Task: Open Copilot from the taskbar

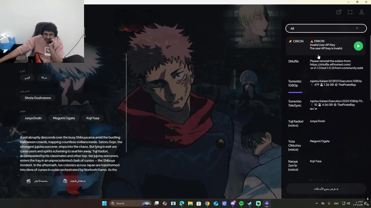Action: coord(165,203)
